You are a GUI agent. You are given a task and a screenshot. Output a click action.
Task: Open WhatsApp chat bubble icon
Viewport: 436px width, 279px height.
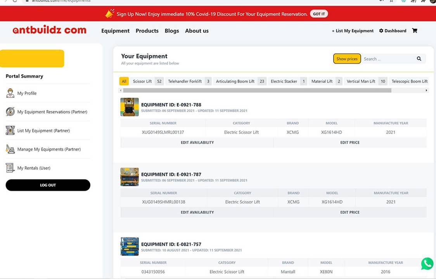pos(427,264)
